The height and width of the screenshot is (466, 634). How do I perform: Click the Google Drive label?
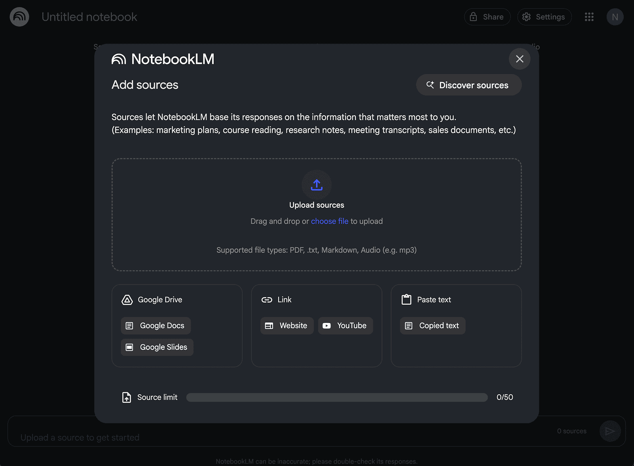[x=160, y=300]
